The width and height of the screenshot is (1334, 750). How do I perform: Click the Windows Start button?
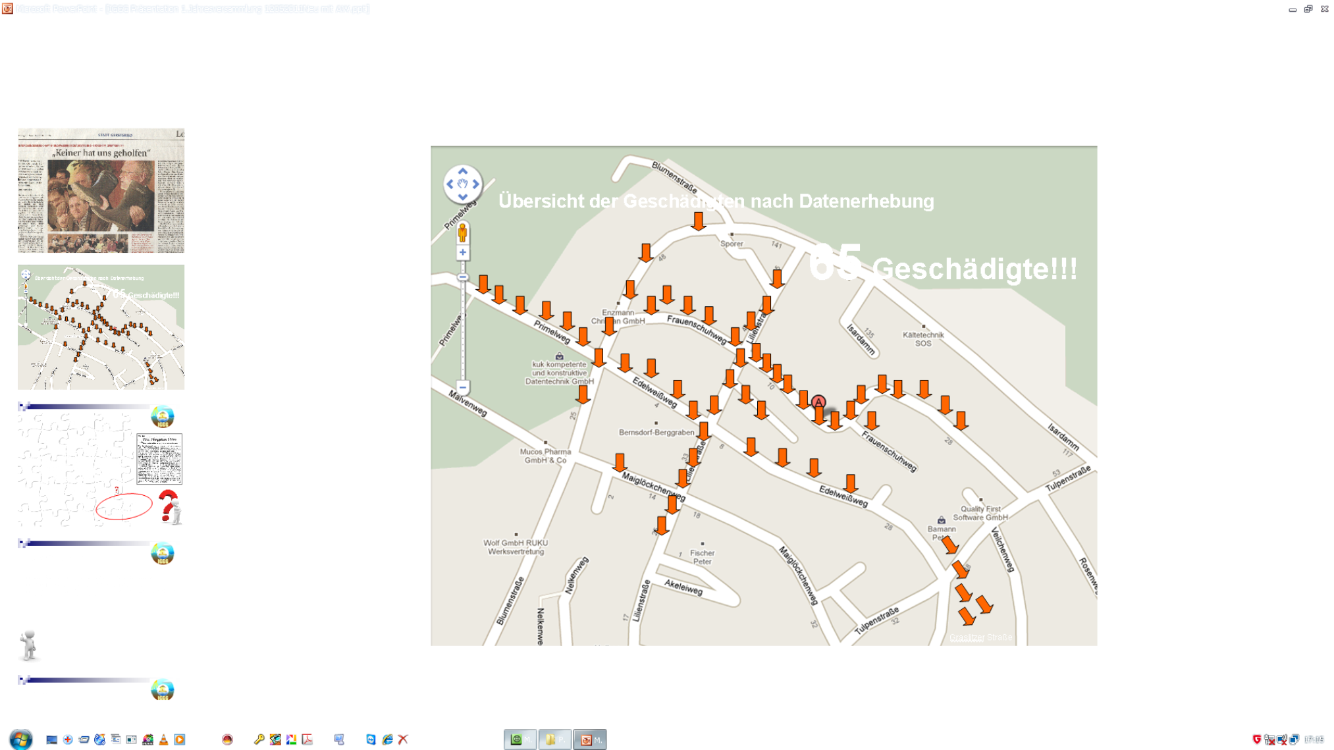[20, 739]
